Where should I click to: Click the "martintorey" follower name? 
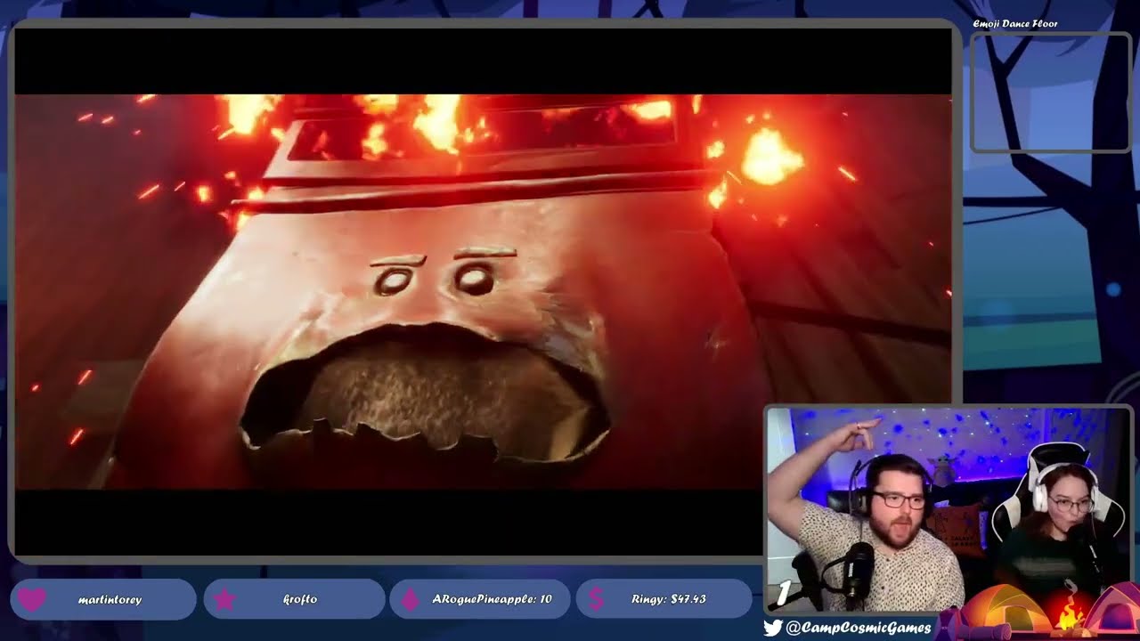(x=110, y=600)
